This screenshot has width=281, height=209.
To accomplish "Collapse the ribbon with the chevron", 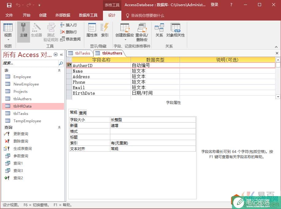I will click(276, 47).
